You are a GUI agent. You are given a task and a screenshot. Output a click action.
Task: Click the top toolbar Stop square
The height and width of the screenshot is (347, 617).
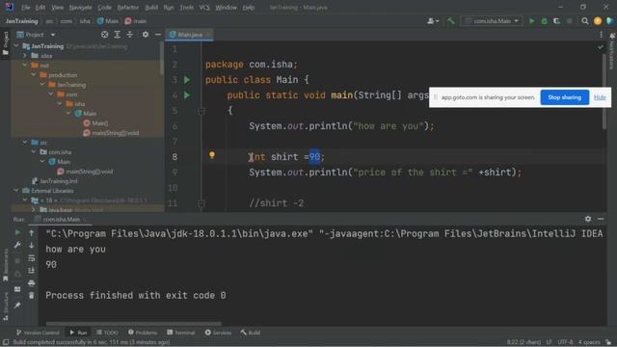pos(569,21)
